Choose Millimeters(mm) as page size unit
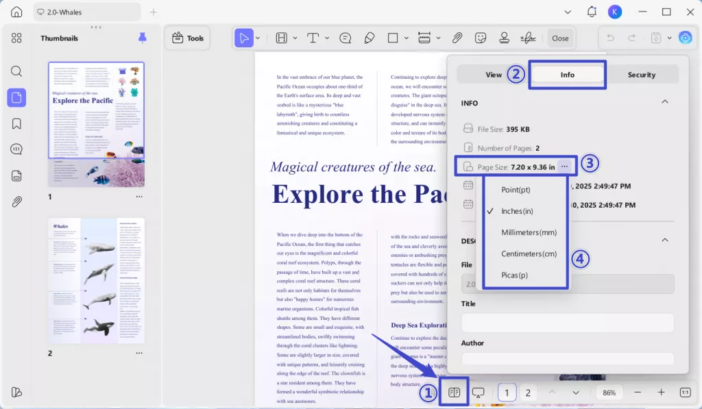 pos(529,232)
